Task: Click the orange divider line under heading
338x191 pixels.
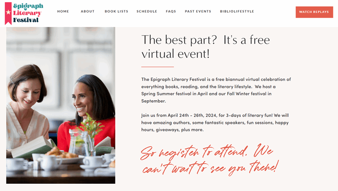Action: tap(158, 67)
